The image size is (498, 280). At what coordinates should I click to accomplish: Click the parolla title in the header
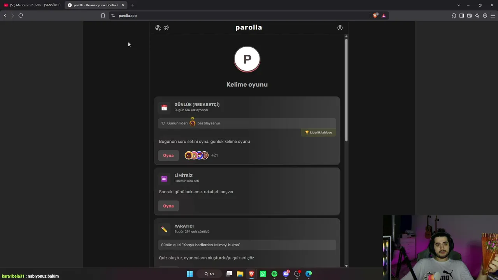coord(249,28)
